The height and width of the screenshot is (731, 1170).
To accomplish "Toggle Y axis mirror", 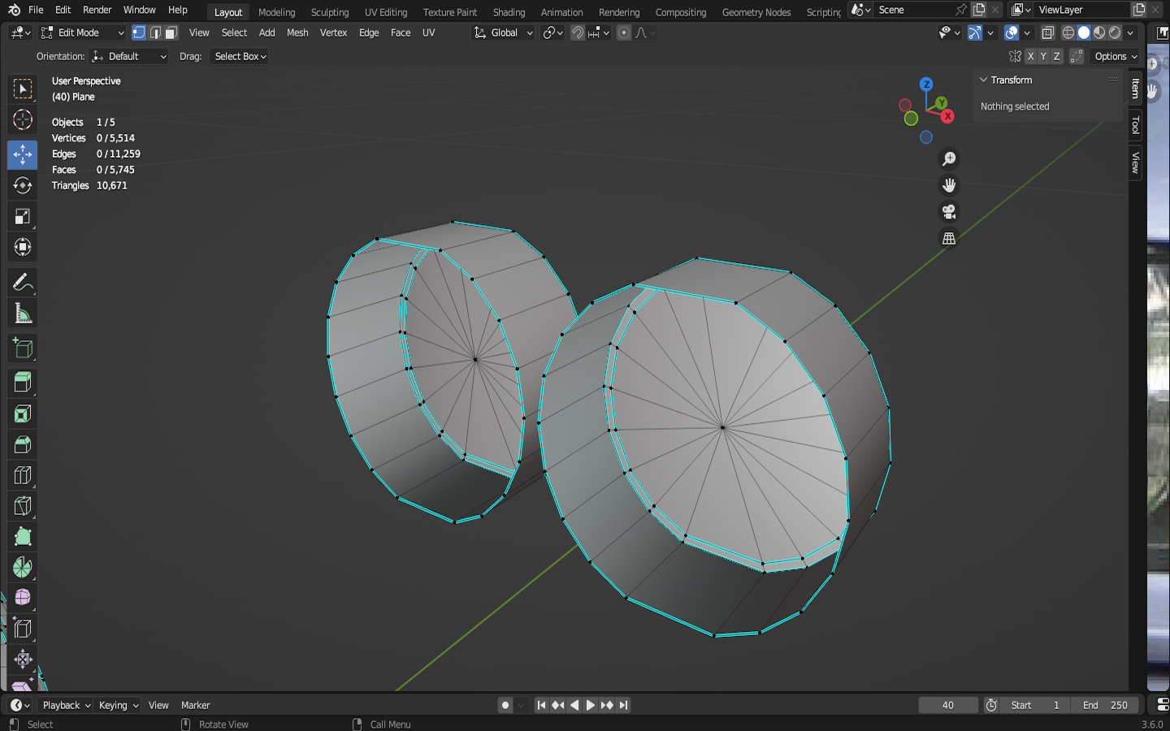I will click(x=1043, y=56).
